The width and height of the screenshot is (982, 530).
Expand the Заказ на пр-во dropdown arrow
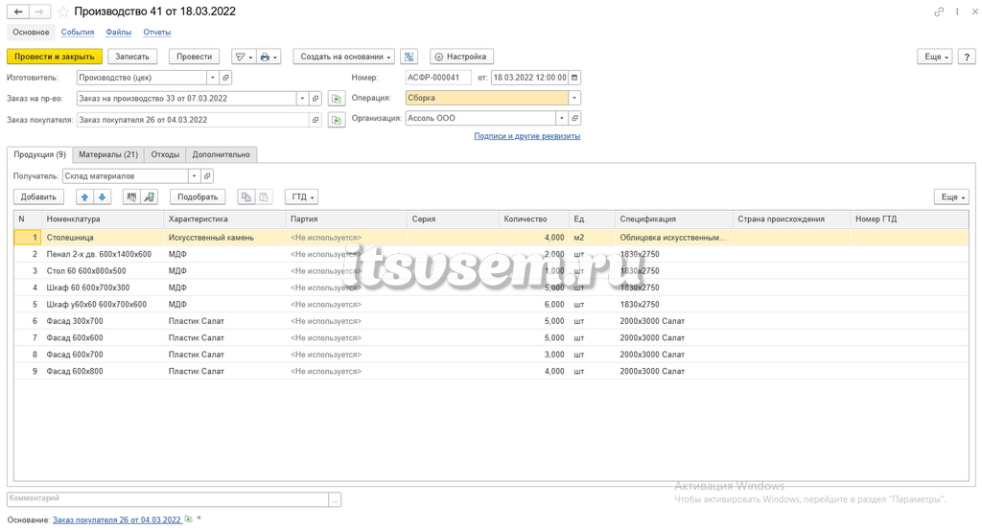pyautogui.click(x=302, y=99)
